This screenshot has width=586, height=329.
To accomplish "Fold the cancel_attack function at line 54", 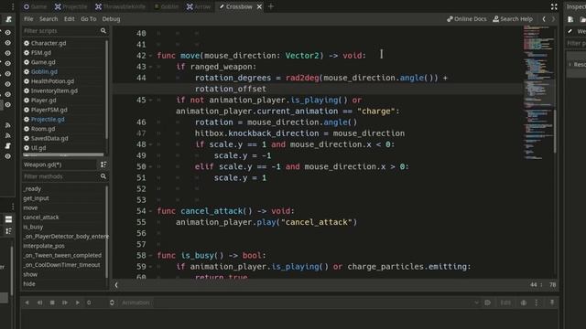I will 150,211.
